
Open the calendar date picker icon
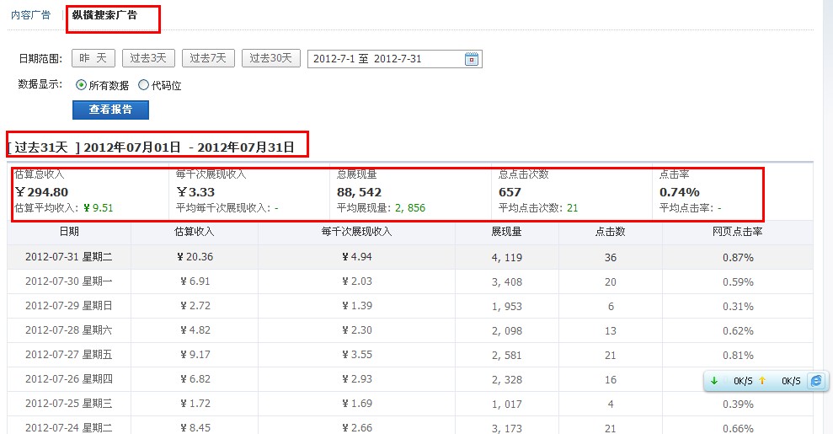pos(471,59)
